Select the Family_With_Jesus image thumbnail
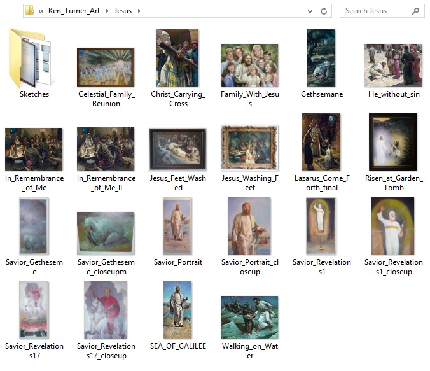Image resolution: width=430 pixels, height=371 pixels. pyautogui.click(x=249, y=66)
